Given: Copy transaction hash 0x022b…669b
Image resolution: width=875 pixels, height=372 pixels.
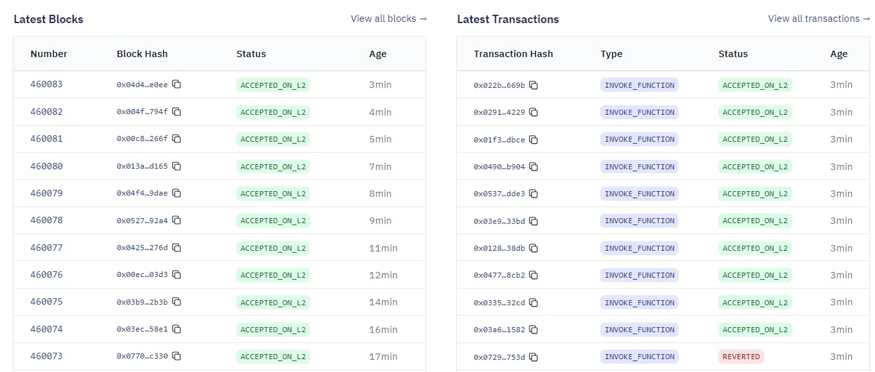Looking at the screenshot, I should (533, 85).
